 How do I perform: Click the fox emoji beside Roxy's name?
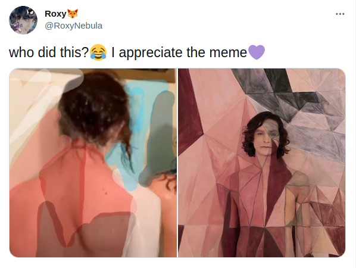click(x=73, y=14)
